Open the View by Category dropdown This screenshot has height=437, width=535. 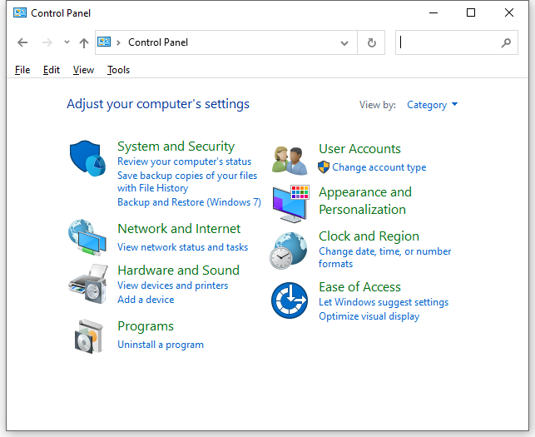tap(433, 105)
